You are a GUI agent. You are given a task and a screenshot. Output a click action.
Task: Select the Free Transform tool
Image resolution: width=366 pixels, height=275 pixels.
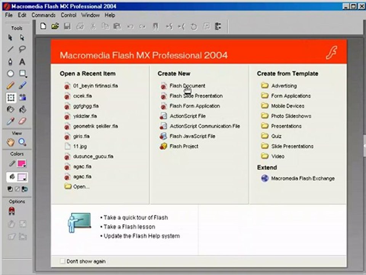[x=11, y=97]
